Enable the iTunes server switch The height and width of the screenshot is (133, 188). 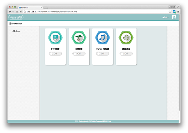point(102,54)
